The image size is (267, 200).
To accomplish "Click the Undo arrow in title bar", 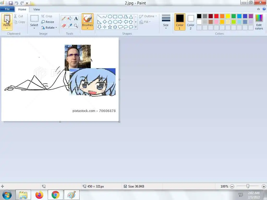I will pos(16,3).
